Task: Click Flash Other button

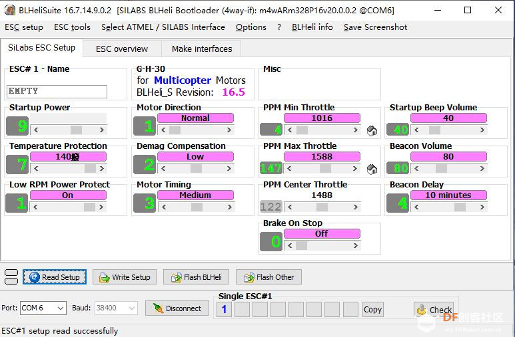Action: [268, 277]
